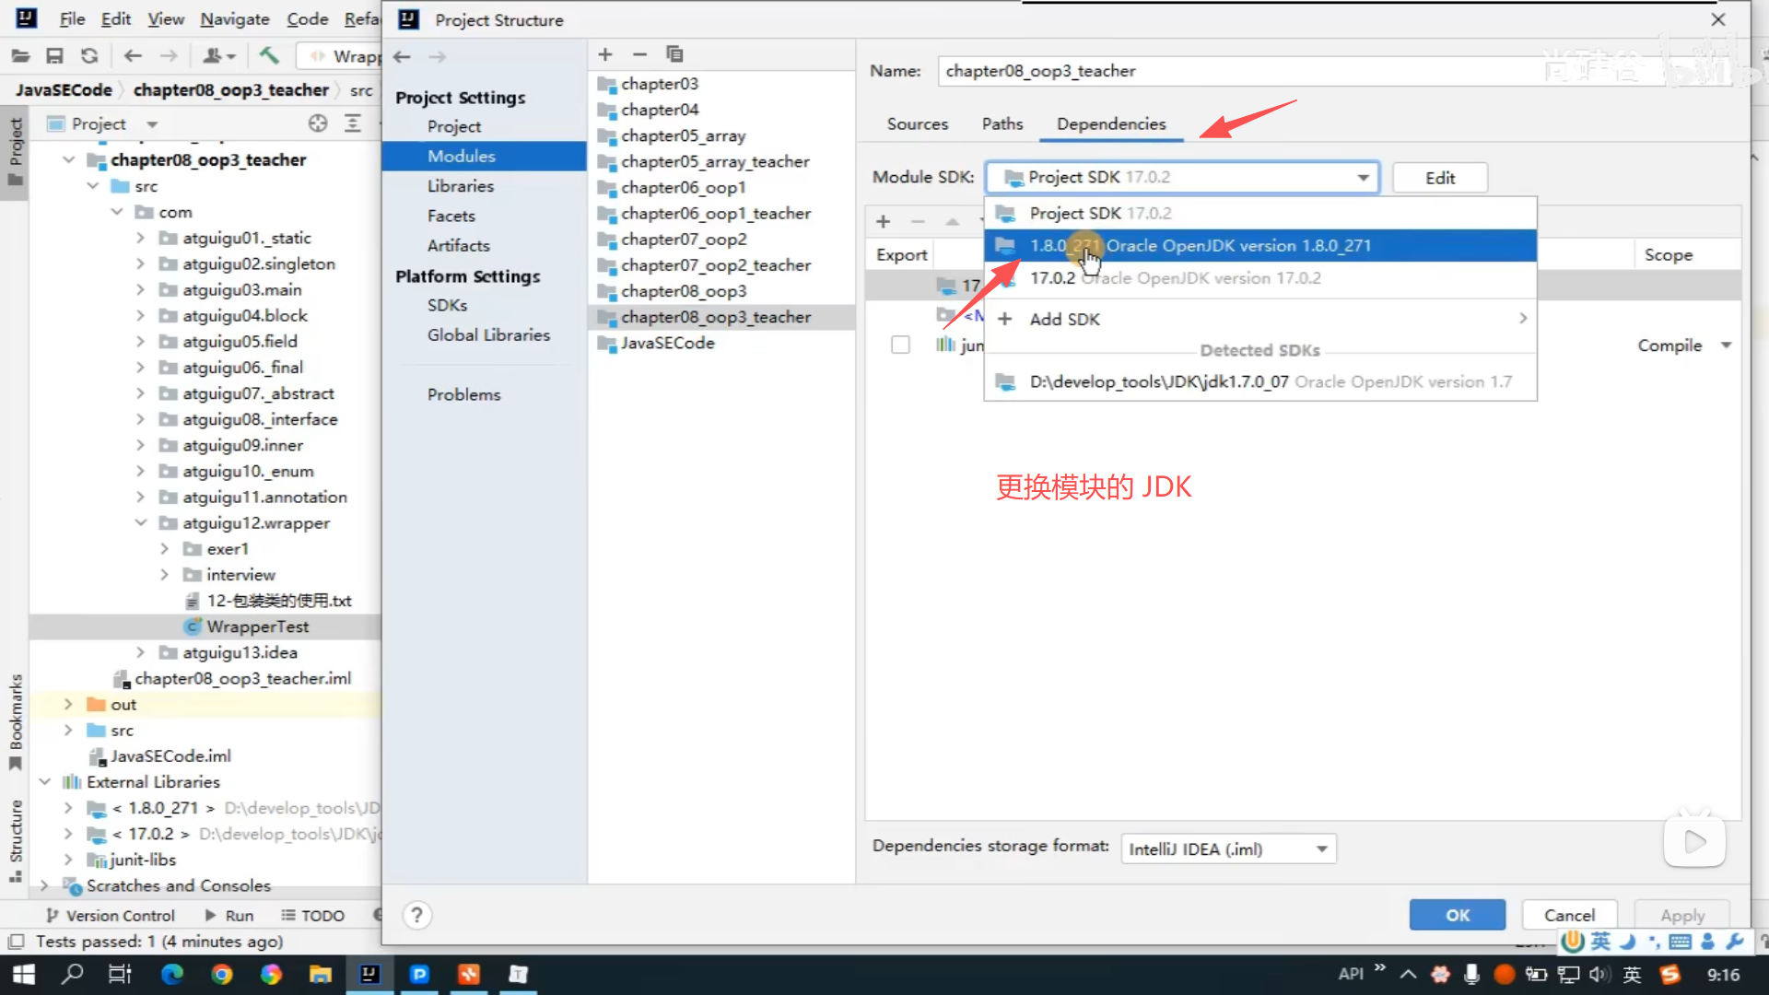The width and height of the screenshot is (1769, 995).
Task: Click the add module plus icon
Action: (x=605, y=54)
